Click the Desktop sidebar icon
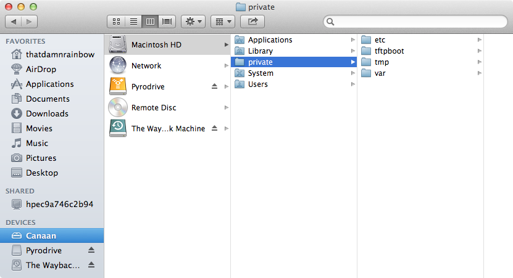 (x=16, y=173)
